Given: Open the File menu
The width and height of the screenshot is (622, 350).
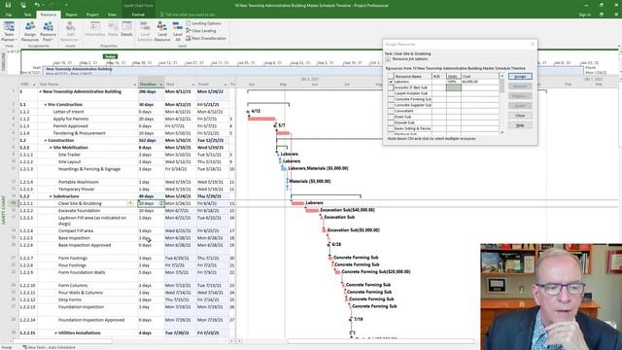Looking at the screenshot, I should pos(9,15).
